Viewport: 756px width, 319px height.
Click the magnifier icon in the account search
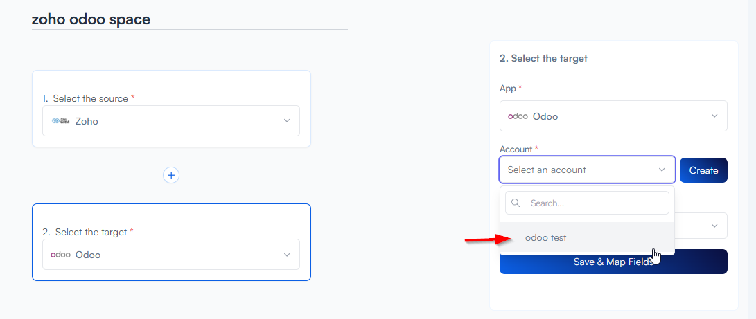516,203
